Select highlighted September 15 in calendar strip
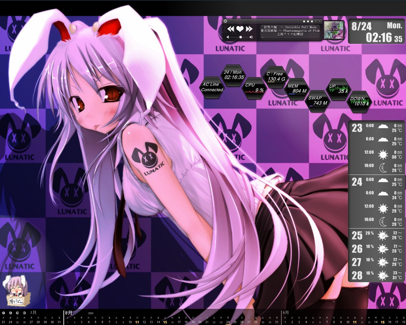This screenshot has height=325, width=406. click(383, 322)
